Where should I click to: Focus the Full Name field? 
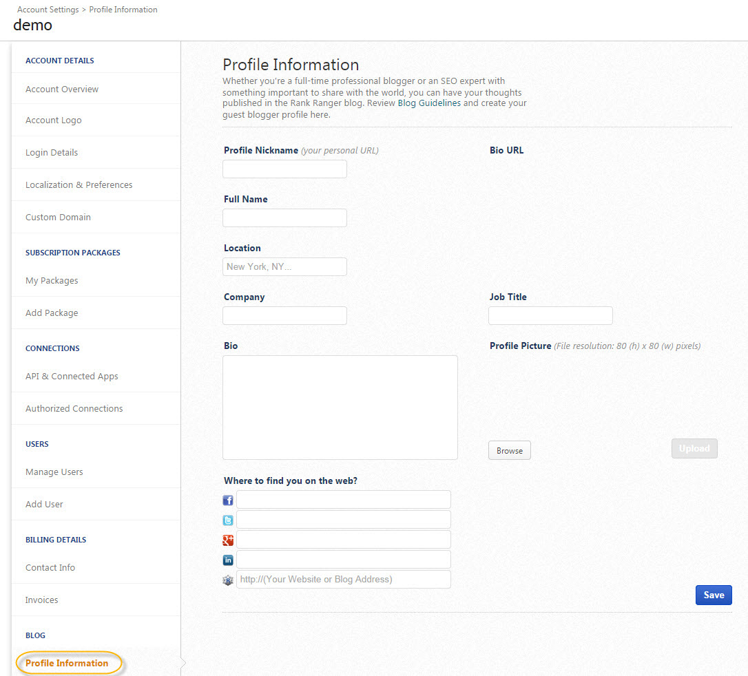[x=284, y=218]
